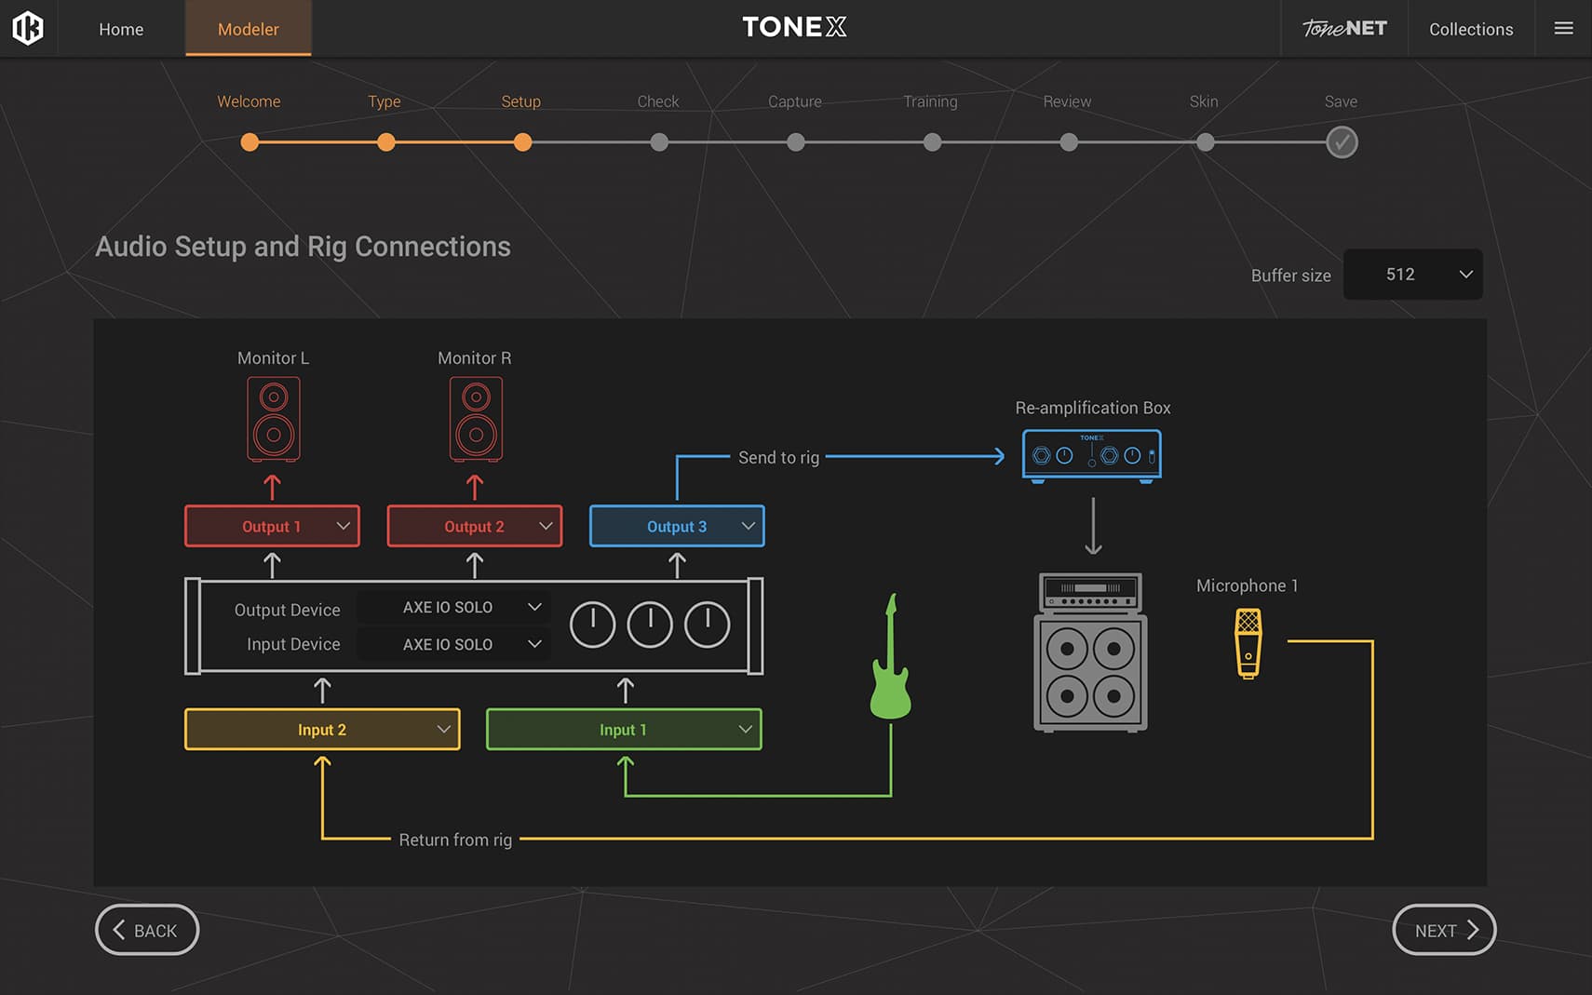Click the Monitor R speaker icon
Screen dimensions: 1592x995
click(476, 419)
